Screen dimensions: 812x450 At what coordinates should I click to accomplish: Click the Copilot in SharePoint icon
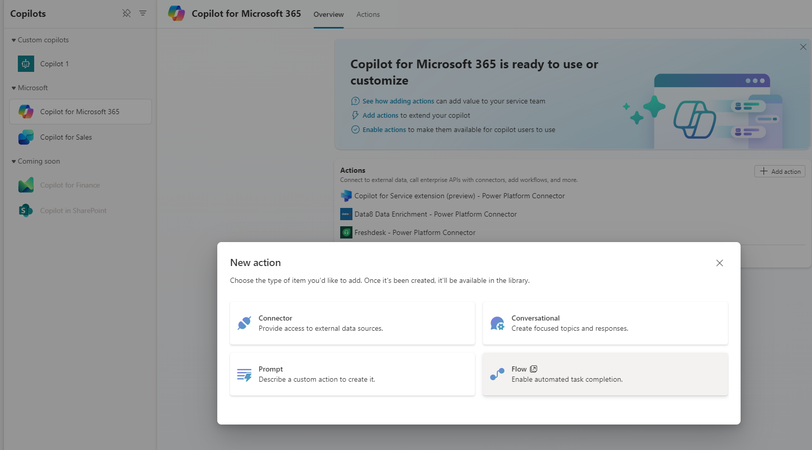26,210
